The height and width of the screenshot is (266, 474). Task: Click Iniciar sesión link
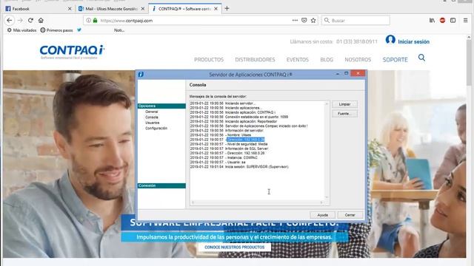point(413,41)
